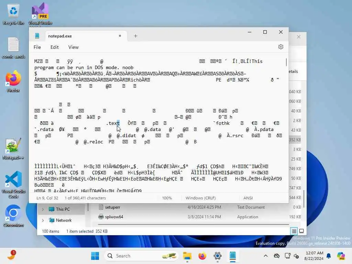This screenshot has width=352, height=264.
Task: Click zoom level 100% in status bar
Action: [167, 198]
